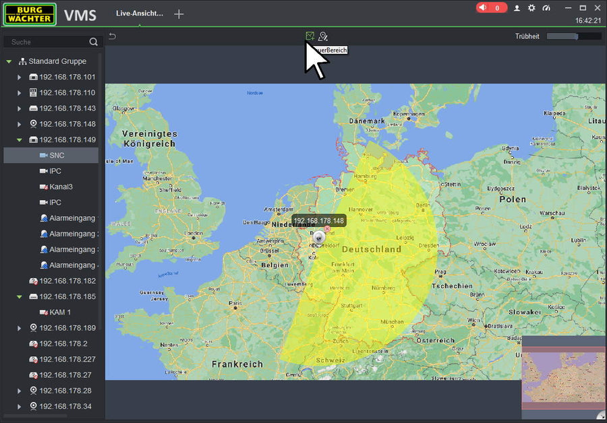Add a new tab with plus button

pyautogui.click(x=179, y=14)
